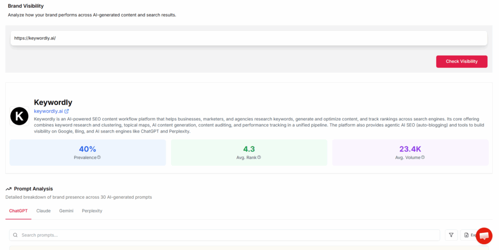Switch to the Claude tab
Image resolution: width=499 pixels, height=250 pixels.
pos(43,211)
